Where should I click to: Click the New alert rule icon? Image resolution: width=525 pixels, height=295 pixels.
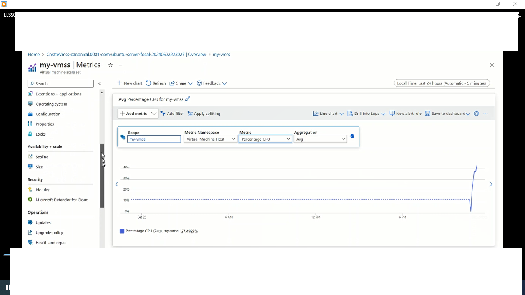click(x=392, y=114)
